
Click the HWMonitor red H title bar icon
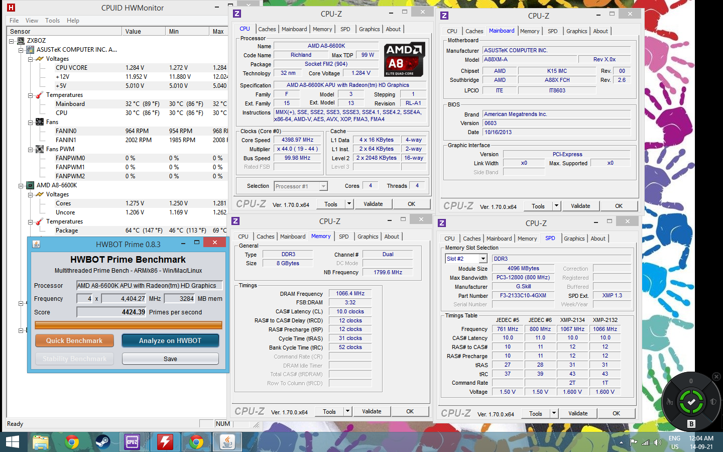(11, 8)
